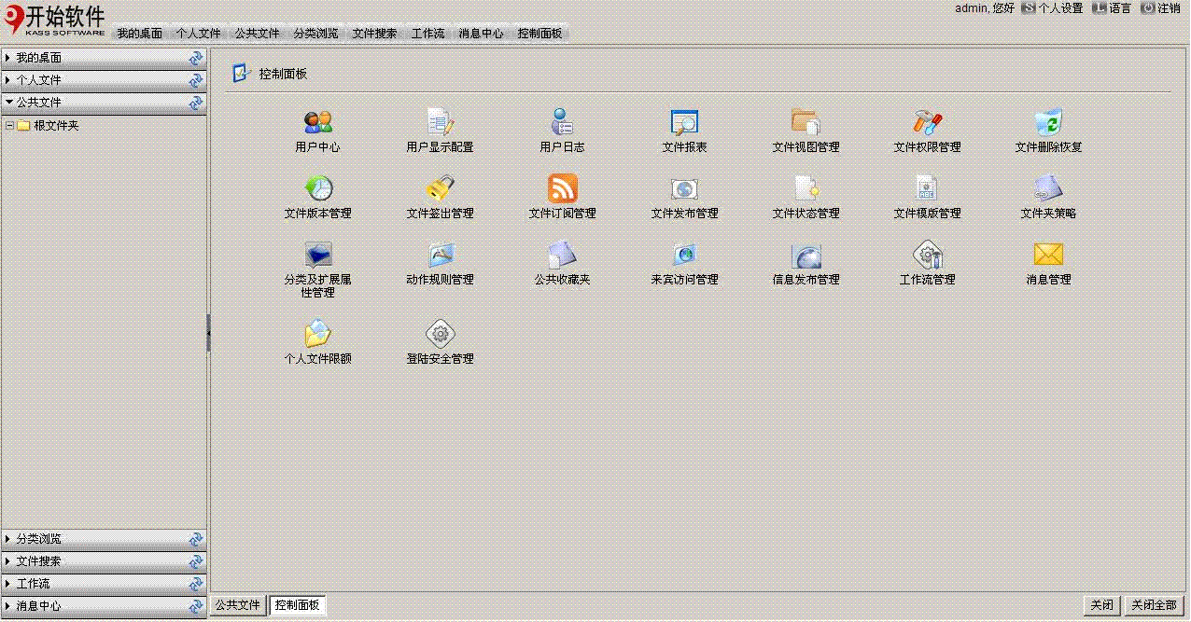The width and height of the screenshot is (1191, 622).
Task: Click refresh icon on 我的桌面 sidebar panel
Action: tap(196, 58)
